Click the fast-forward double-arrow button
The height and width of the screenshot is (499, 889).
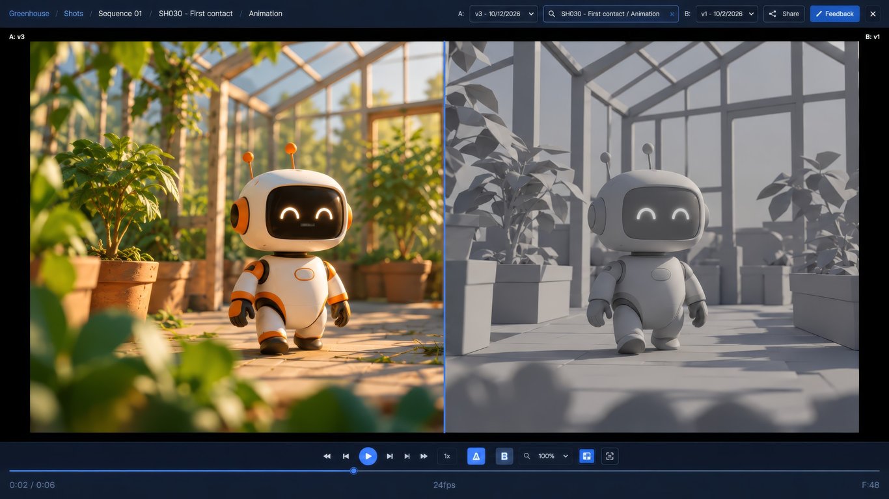click(x=424, y=456)
